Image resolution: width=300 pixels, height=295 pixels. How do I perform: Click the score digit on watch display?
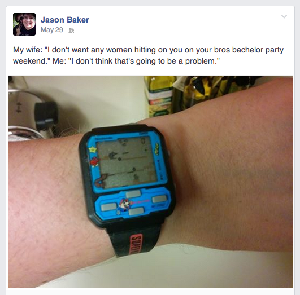coord(144,141)
